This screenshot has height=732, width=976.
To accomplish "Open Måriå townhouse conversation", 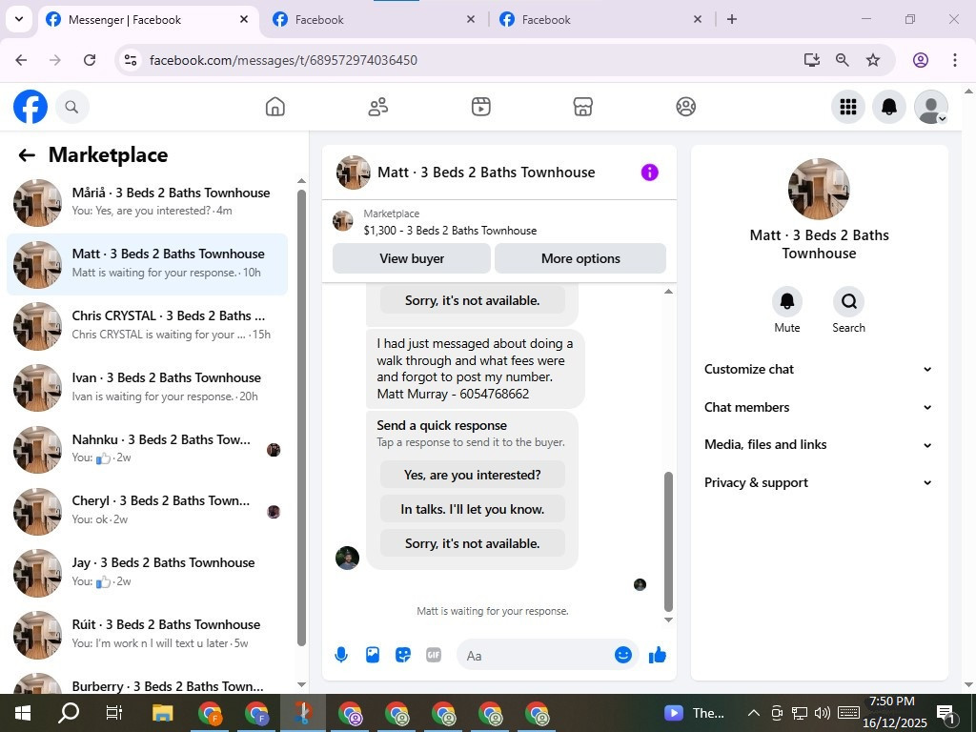I will click(147, 202).
